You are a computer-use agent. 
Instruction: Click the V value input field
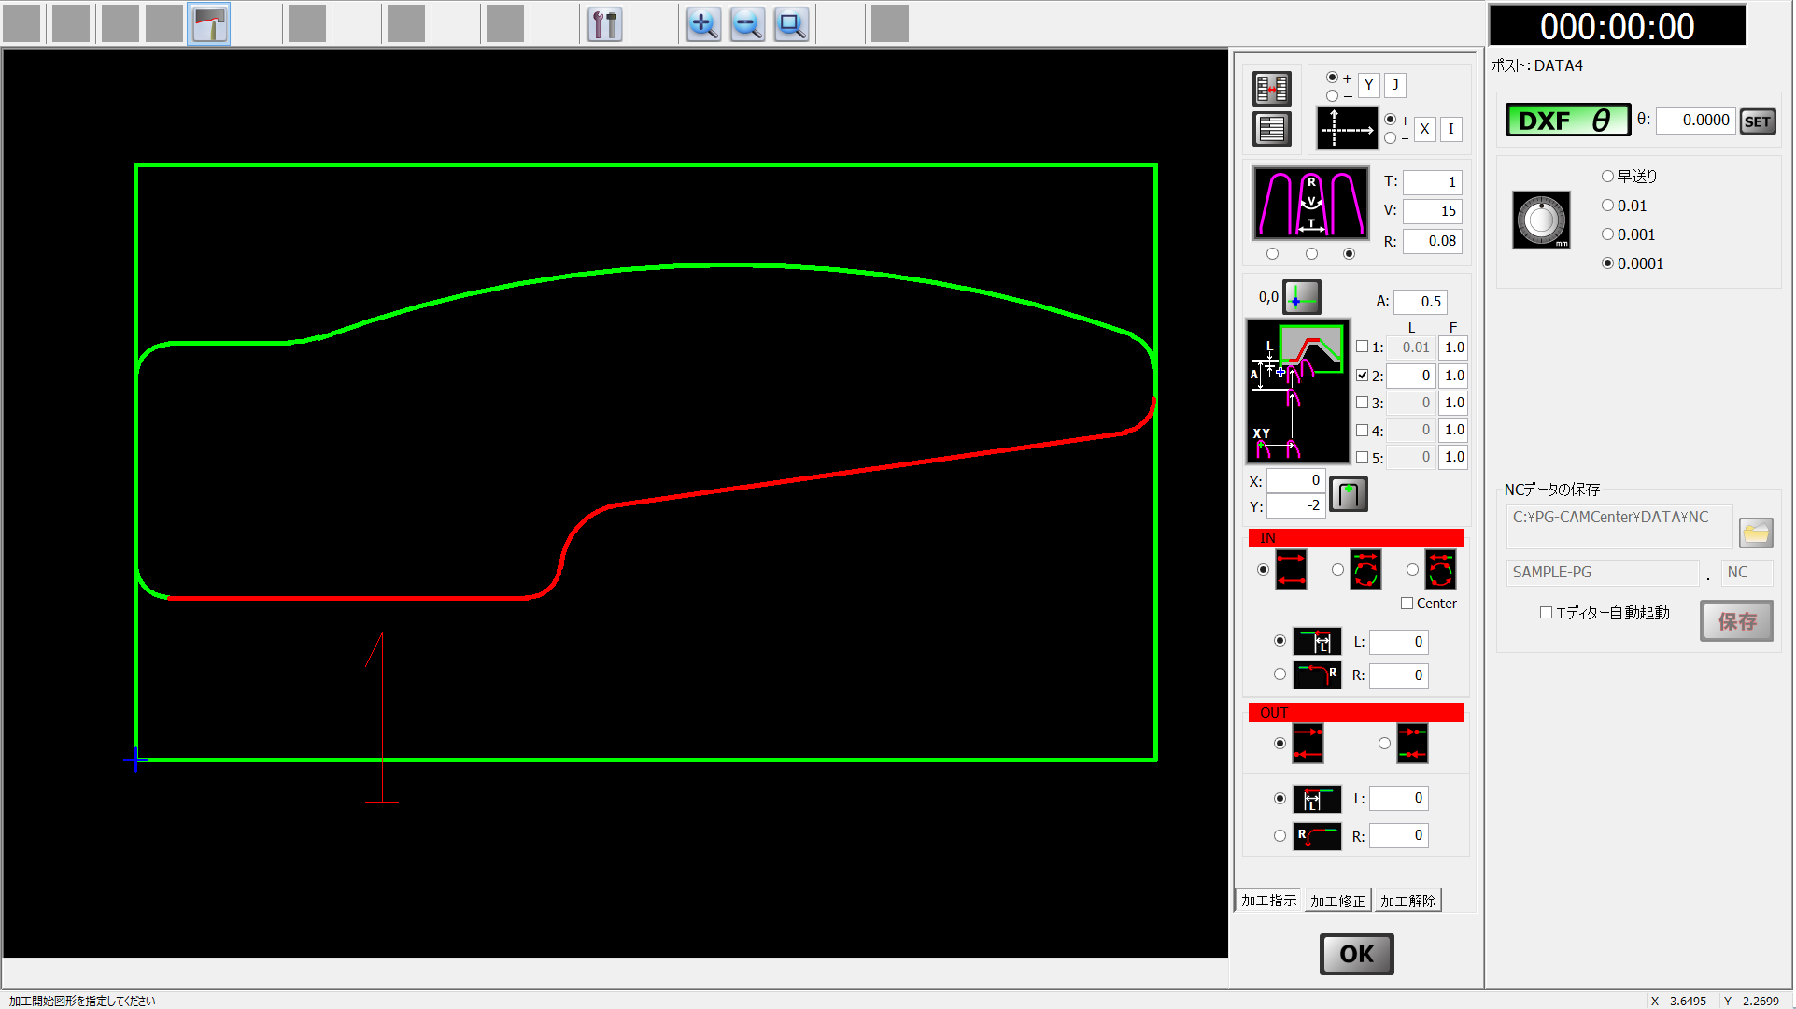tap(1432, 211)
